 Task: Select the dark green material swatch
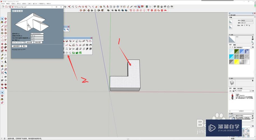coord(237,51)
